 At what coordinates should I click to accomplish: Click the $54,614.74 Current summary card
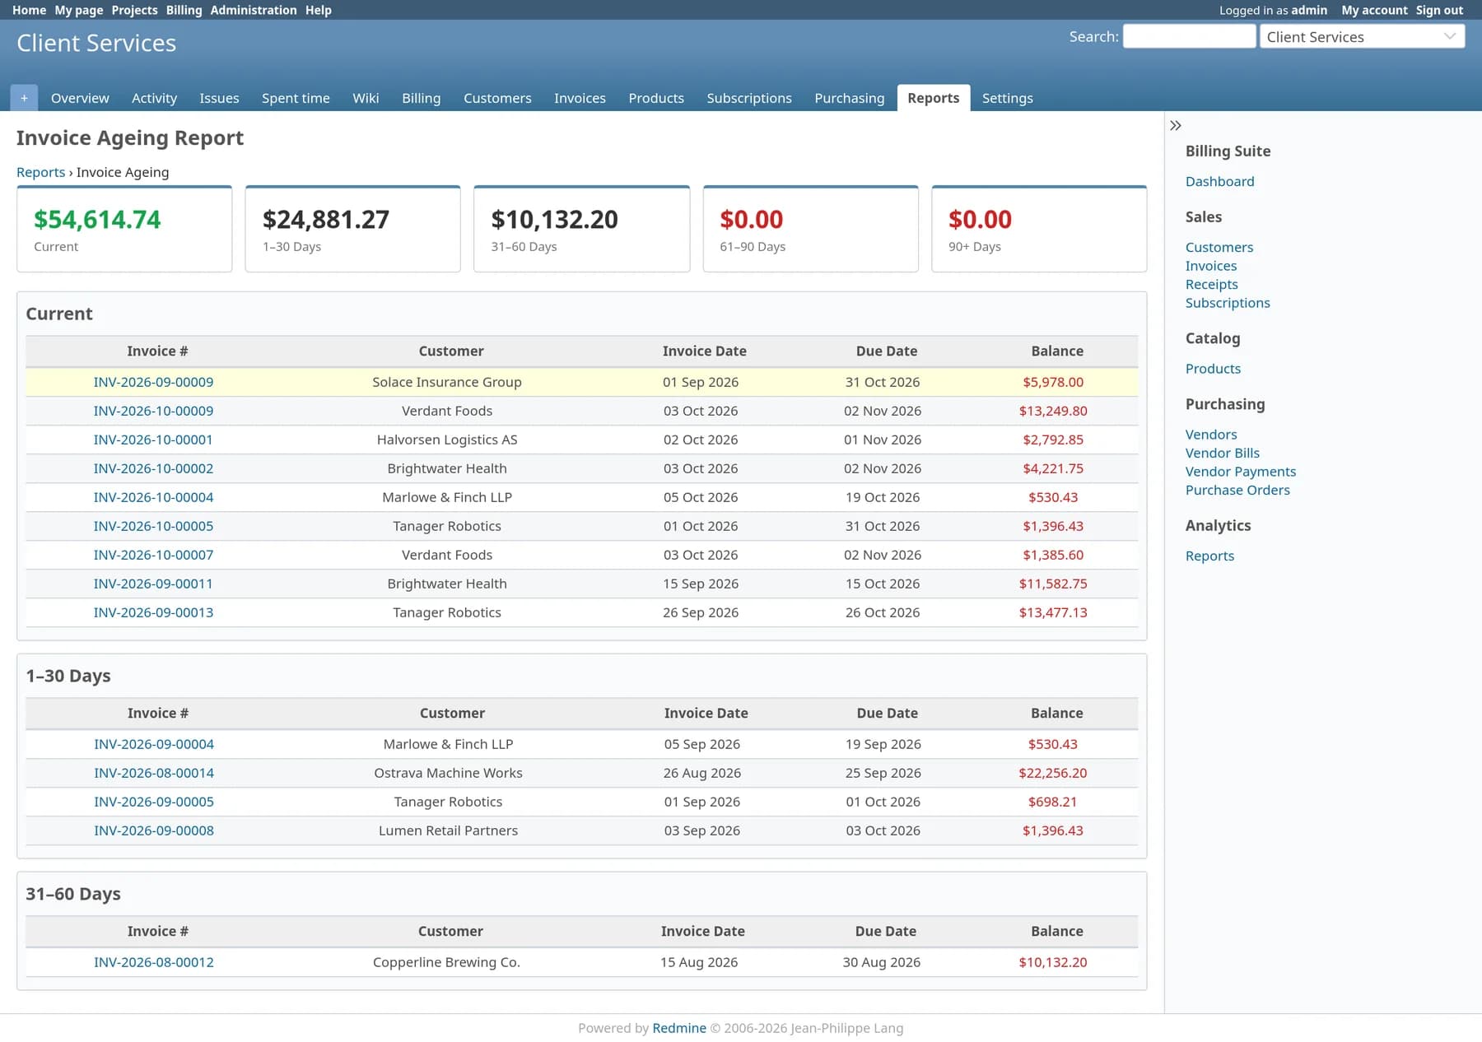(124, 229)
